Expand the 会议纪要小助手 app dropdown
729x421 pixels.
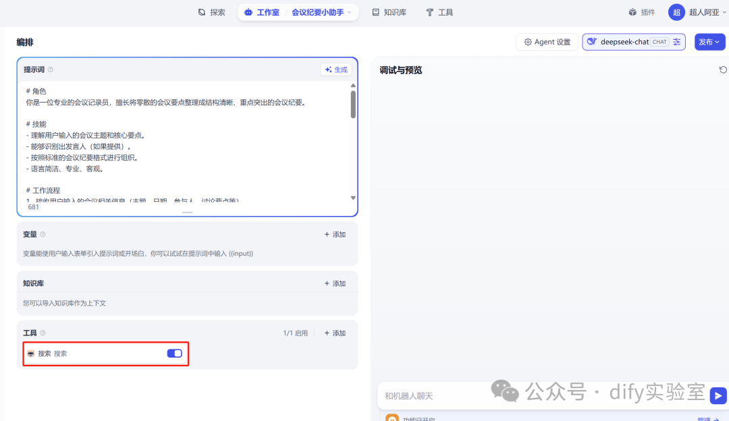(321, 13)
